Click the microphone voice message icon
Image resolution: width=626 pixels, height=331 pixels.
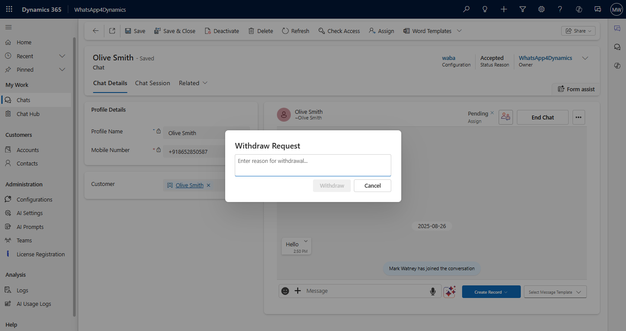coord(433,291)
